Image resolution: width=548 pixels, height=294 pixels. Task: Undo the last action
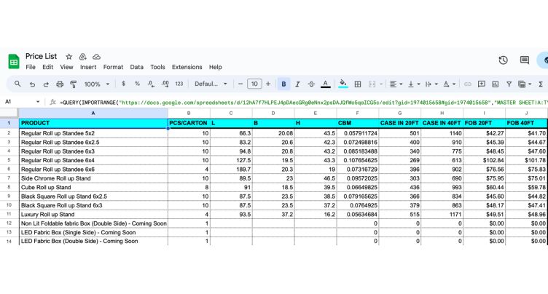coord(32,84)
